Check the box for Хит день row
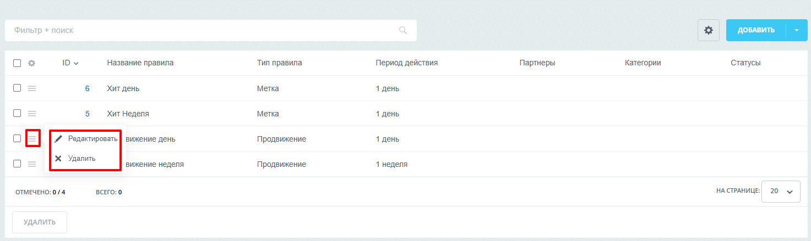Screen dimensions: 811x241 point(17,88)
